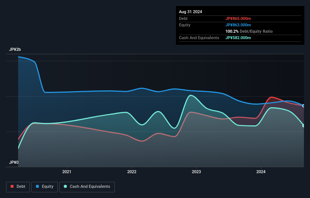Screen dimensions: 310x198
Task: Click the teal Cash endpoint marker on the chart
Action: coord(304,126)
